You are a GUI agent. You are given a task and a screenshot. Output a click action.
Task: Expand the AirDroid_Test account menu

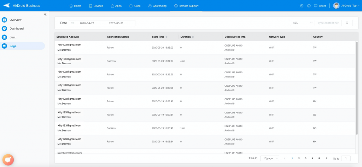point(351,6)
